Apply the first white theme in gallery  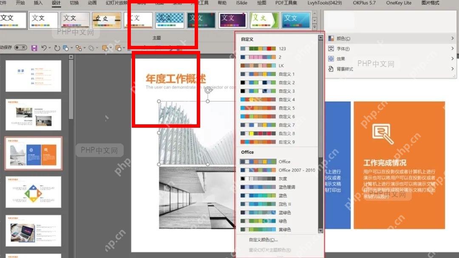pos(12,20)
